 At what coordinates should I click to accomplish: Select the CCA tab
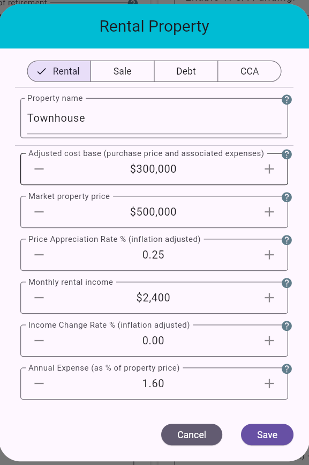tap(250, 71)
